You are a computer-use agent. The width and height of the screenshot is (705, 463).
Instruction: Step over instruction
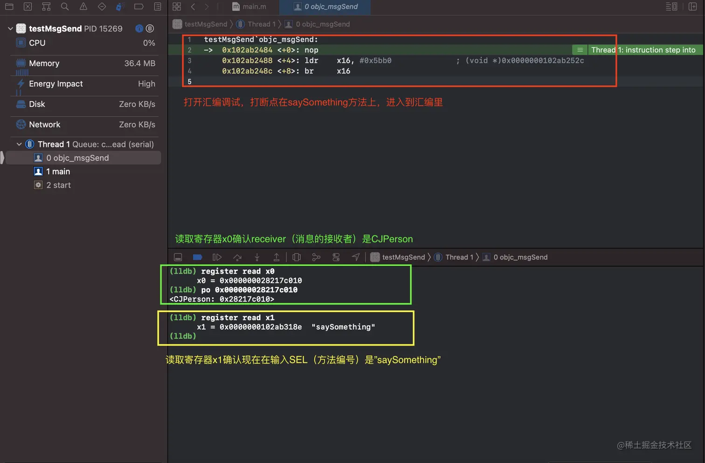237,257
